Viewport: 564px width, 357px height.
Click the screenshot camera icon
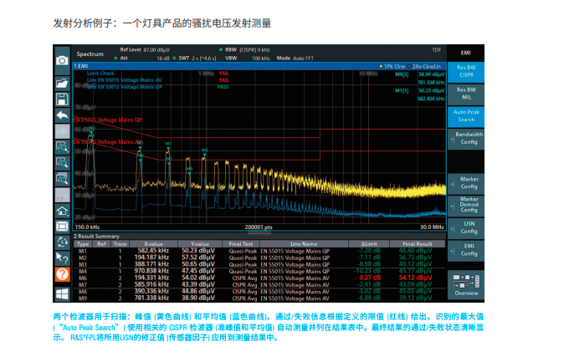coord(62,60)
